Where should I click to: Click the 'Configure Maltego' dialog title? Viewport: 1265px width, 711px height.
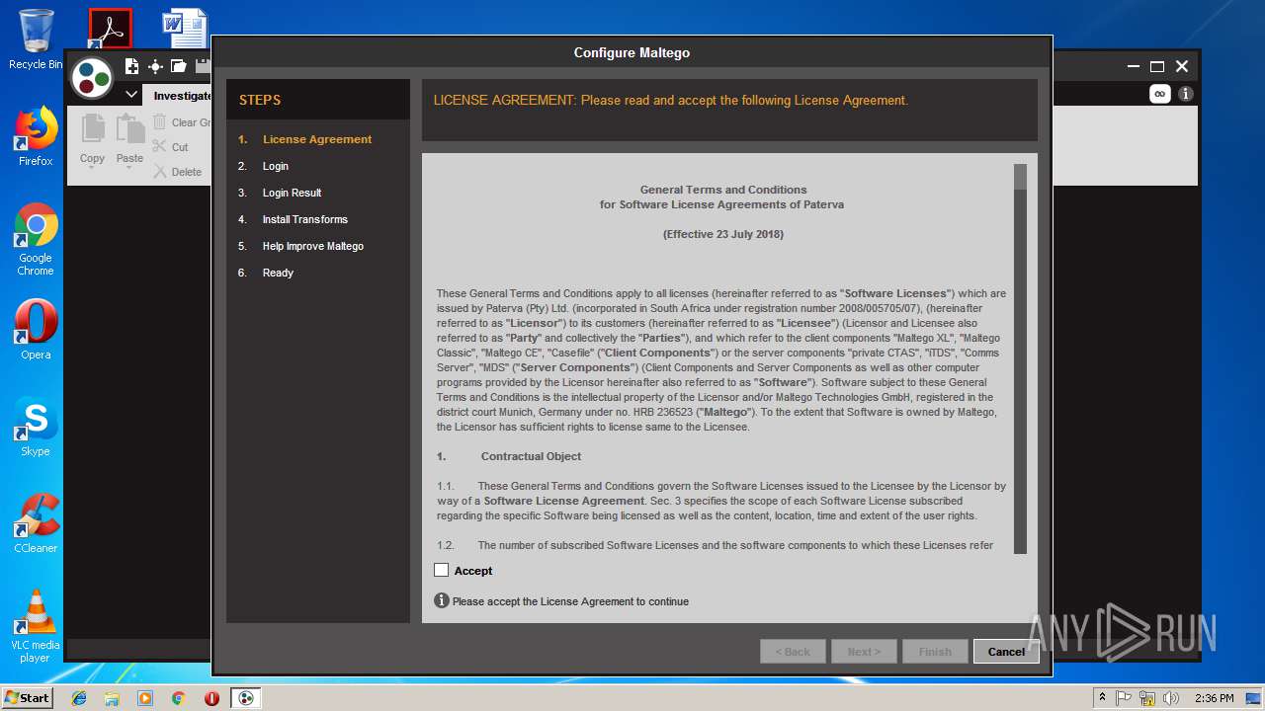coord(632,52)
